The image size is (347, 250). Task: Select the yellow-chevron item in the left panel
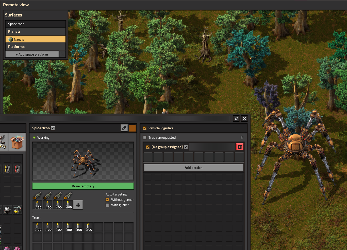pyautogui.click(x=7, y=169)
